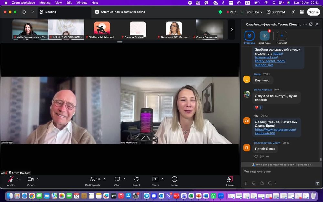323x202 pixels.
Task: Toggle the heart reaction on Elena's message
Action: coord(258,107)
